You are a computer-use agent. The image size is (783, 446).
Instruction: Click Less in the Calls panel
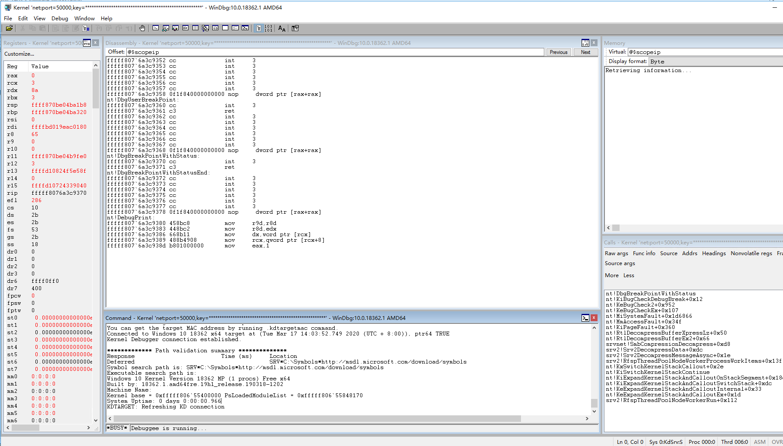coord(629,275)
